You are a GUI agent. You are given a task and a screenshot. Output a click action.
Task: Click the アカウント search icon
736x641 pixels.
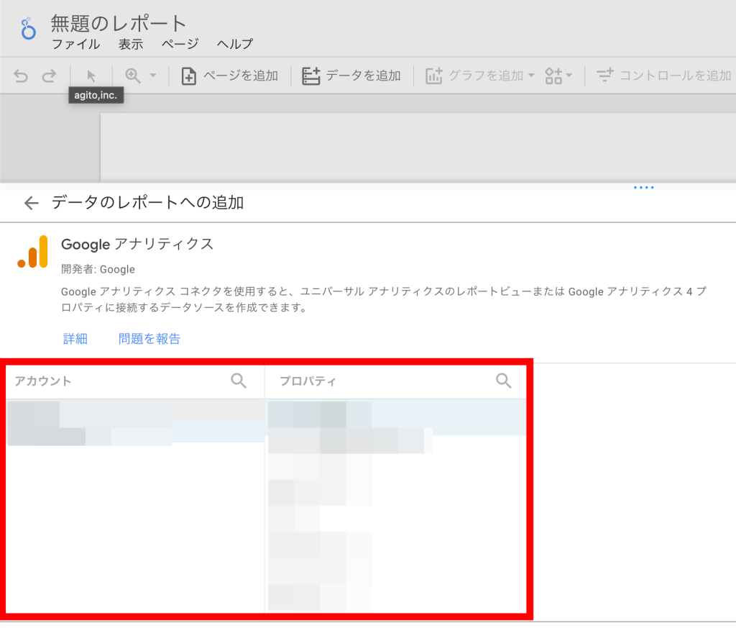click(239, 381)
